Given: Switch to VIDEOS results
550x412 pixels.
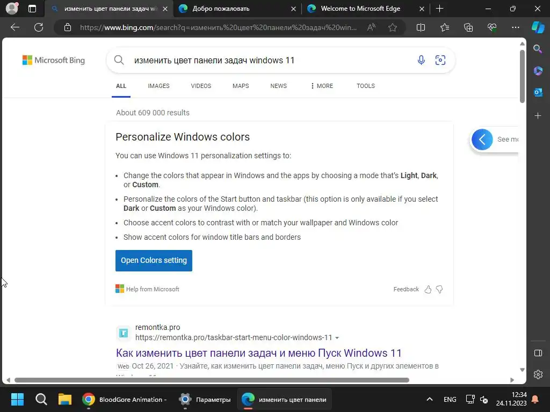Looking at the screenshot, I should [x=201, y=86].
